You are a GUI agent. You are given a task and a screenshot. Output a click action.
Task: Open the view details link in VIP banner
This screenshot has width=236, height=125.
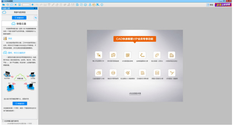click(x=135, y=93)
